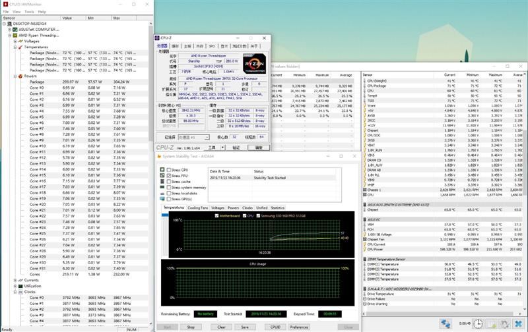The image size is (528, 332).
Task: Switch to the Statistics tab in AIDA64
Action: tap(277, 208)
